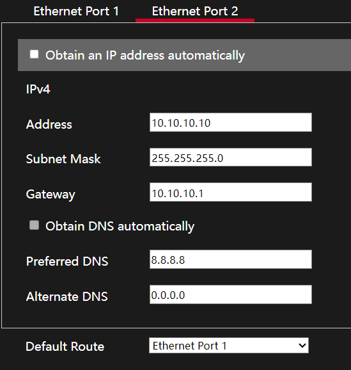This screenshot has height=370, width=351.
Task: Select the Ethernet Port 2 tab
Action: point(195,11)
